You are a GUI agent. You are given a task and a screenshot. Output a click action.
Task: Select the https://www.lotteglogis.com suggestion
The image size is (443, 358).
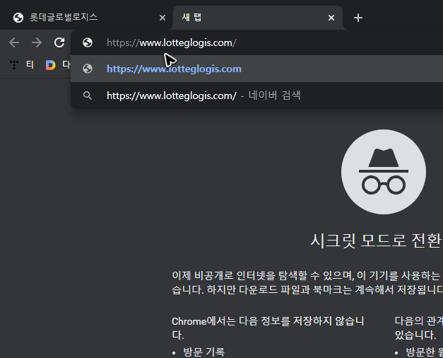[256, 69]
